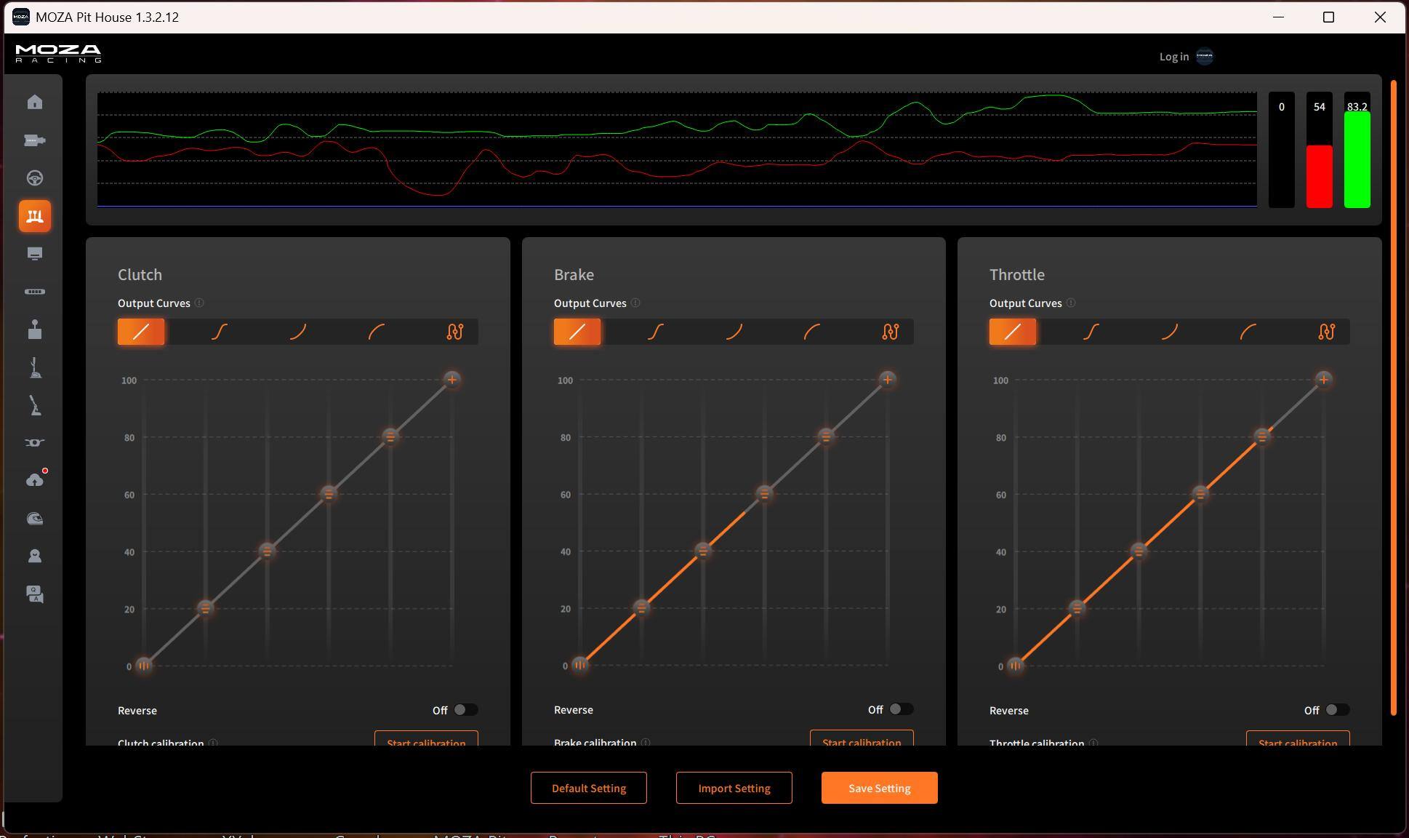Open the handbrake settings sidebar icon
Viewport: 1409px width, 838px height.
tap(34, 405)
